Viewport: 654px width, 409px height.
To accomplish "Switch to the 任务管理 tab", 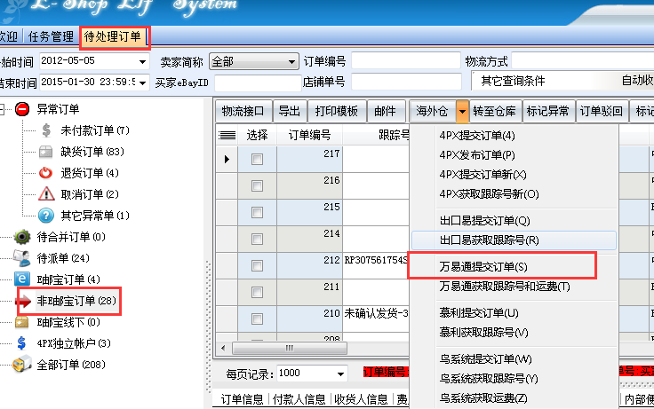I will [51, 37].
